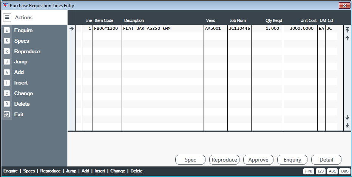Select Jump in the Actions sidebar
The height and width of the screenshot is (177, 352).
coord(21,62)
